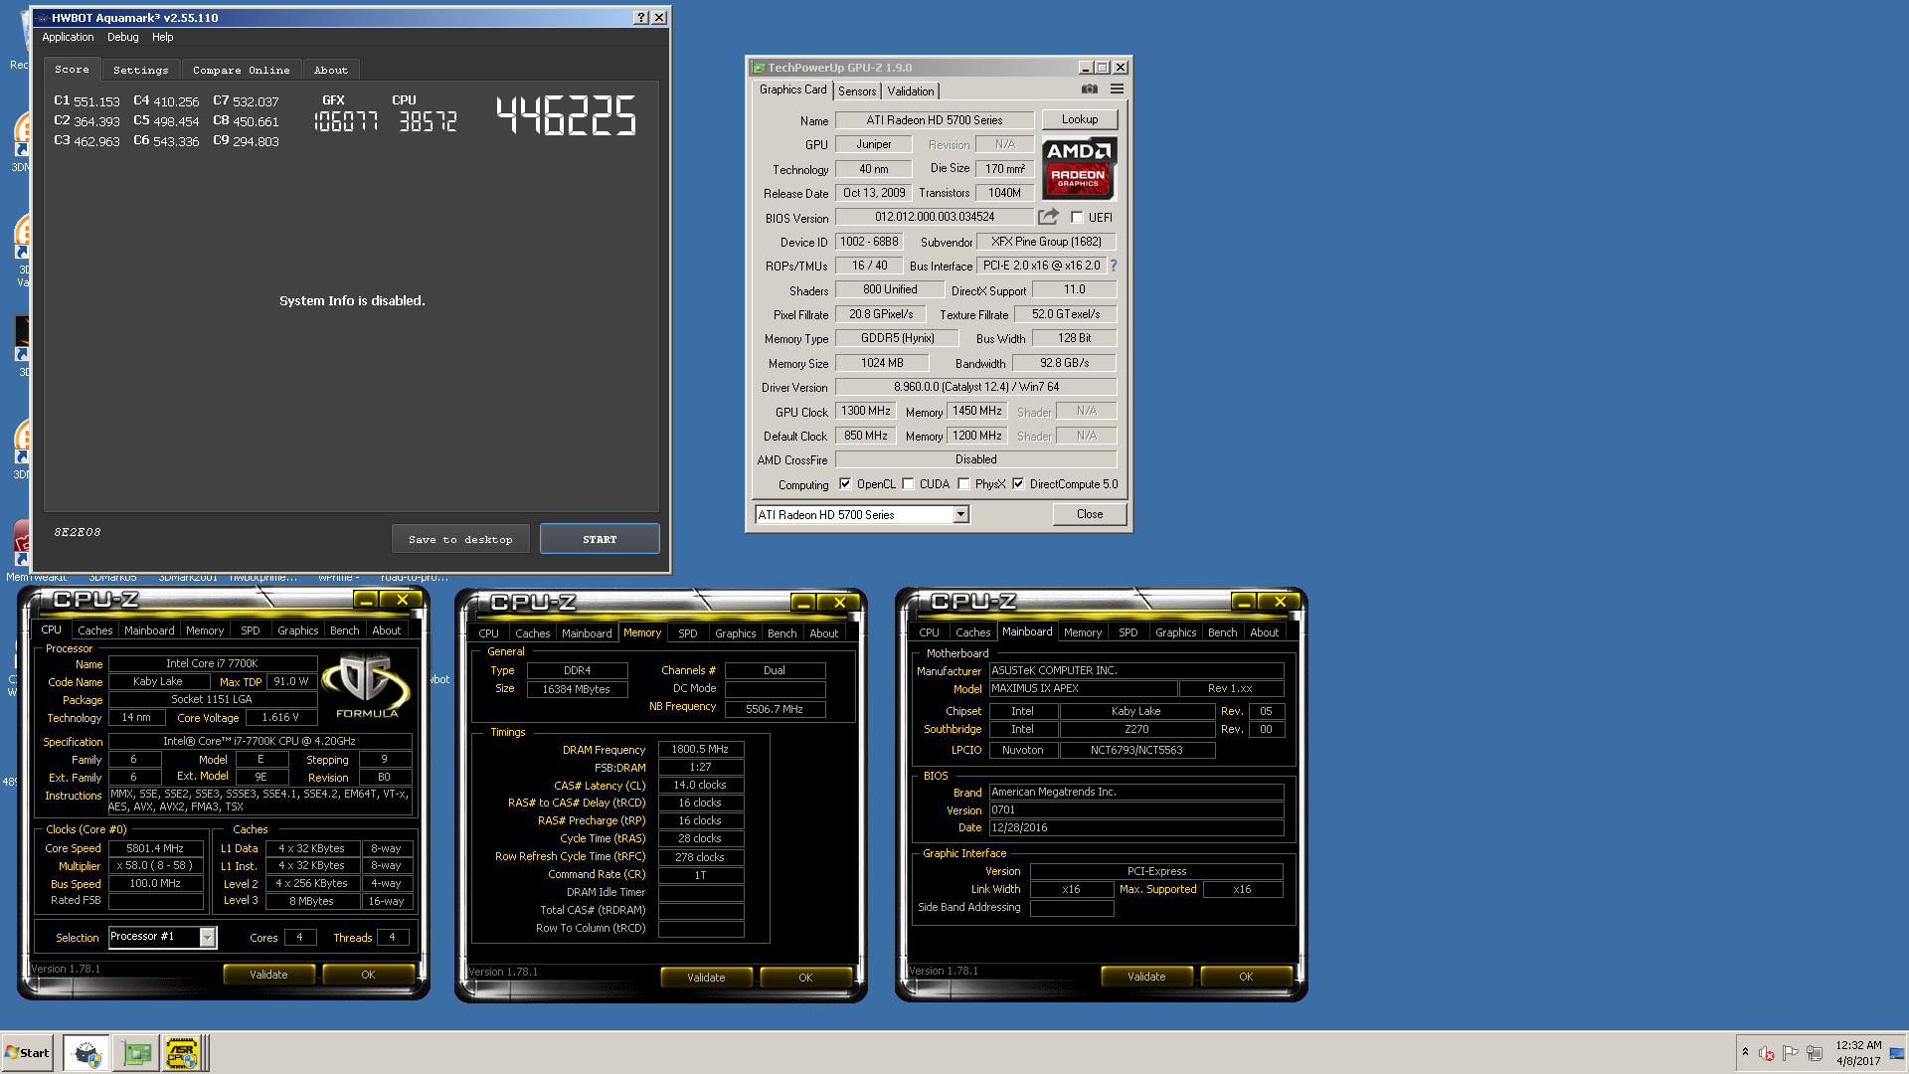Open the Application menu in Aquamark
The image size is (1909, 1074).
click(68, 37)
